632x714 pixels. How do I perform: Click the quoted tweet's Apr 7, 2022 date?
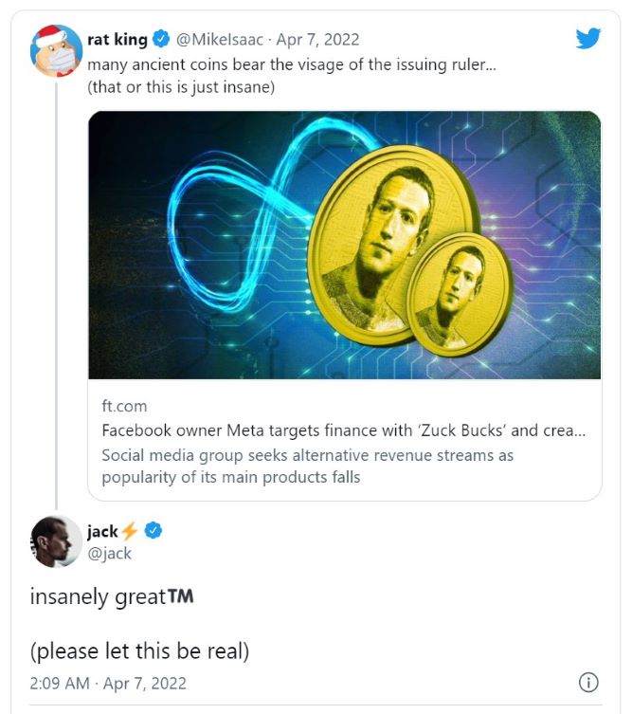(318, 39)
